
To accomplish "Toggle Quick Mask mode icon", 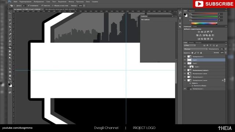I will click(x=10, y=89).
